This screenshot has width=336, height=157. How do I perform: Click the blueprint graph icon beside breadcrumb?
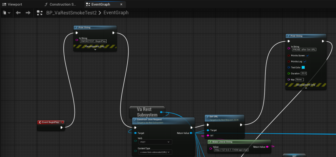[40, 13]
